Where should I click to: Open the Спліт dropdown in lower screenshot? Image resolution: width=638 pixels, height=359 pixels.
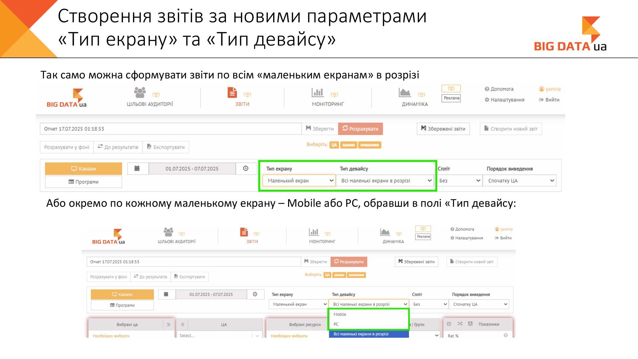[429, 304]
